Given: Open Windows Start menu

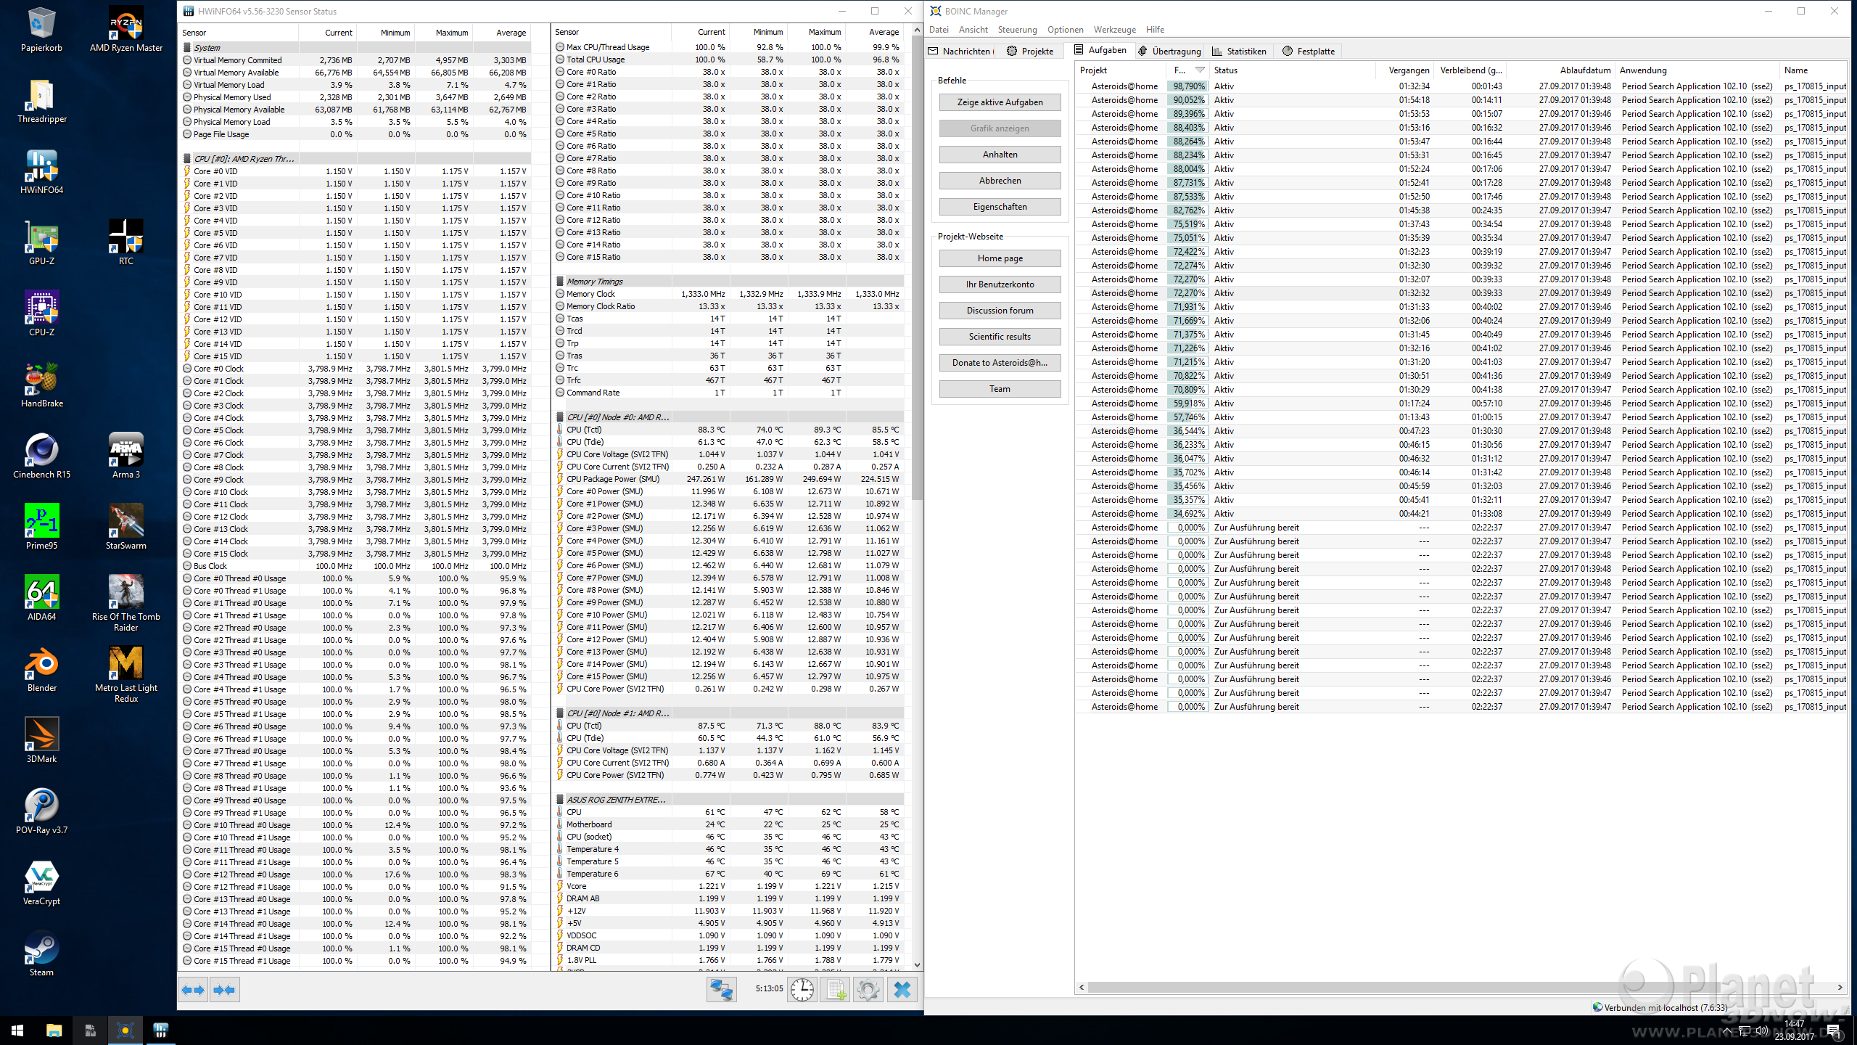Looking at the screenshot, I should [17, 1030].
